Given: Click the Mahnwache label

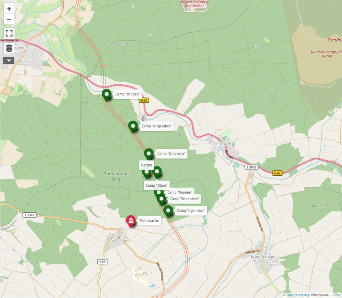Looking at the screenshot, I should pos(149,221).
